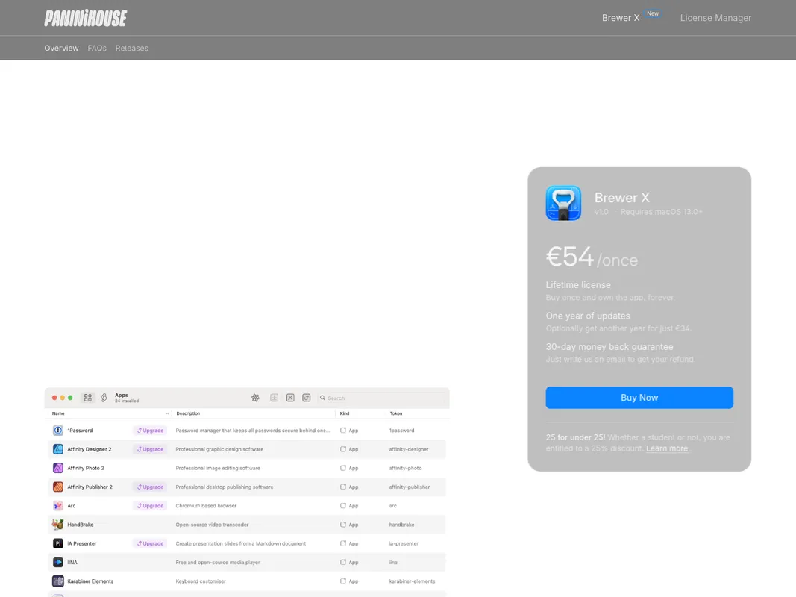Click the Arc browser icon
796x597 pixels.
pos(58,506)
